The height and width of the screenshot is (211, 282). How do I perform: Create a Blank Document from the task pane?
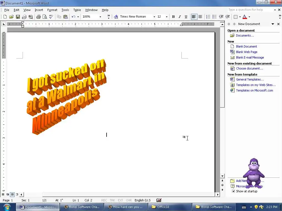246,46
